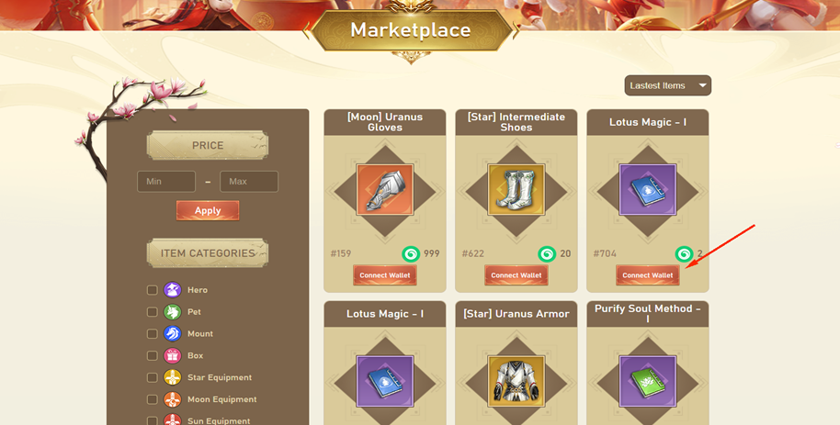Focus the Min price input field
This screenshot has height=425, width=840.
(x=166, y=182)
